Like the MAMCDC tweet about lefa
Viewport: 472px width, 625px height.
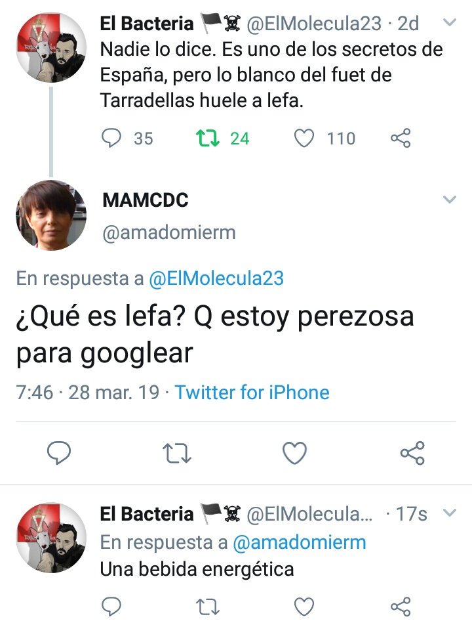pos(294,453)
